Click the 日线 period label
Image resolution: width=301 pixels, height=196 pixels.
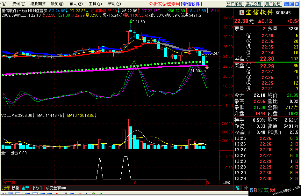coord(226,183)
